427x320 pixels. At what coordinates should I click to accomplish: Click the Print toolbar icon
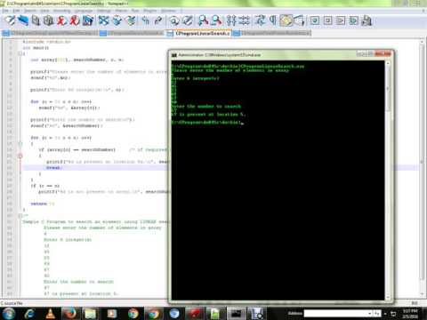coord(88,20)
